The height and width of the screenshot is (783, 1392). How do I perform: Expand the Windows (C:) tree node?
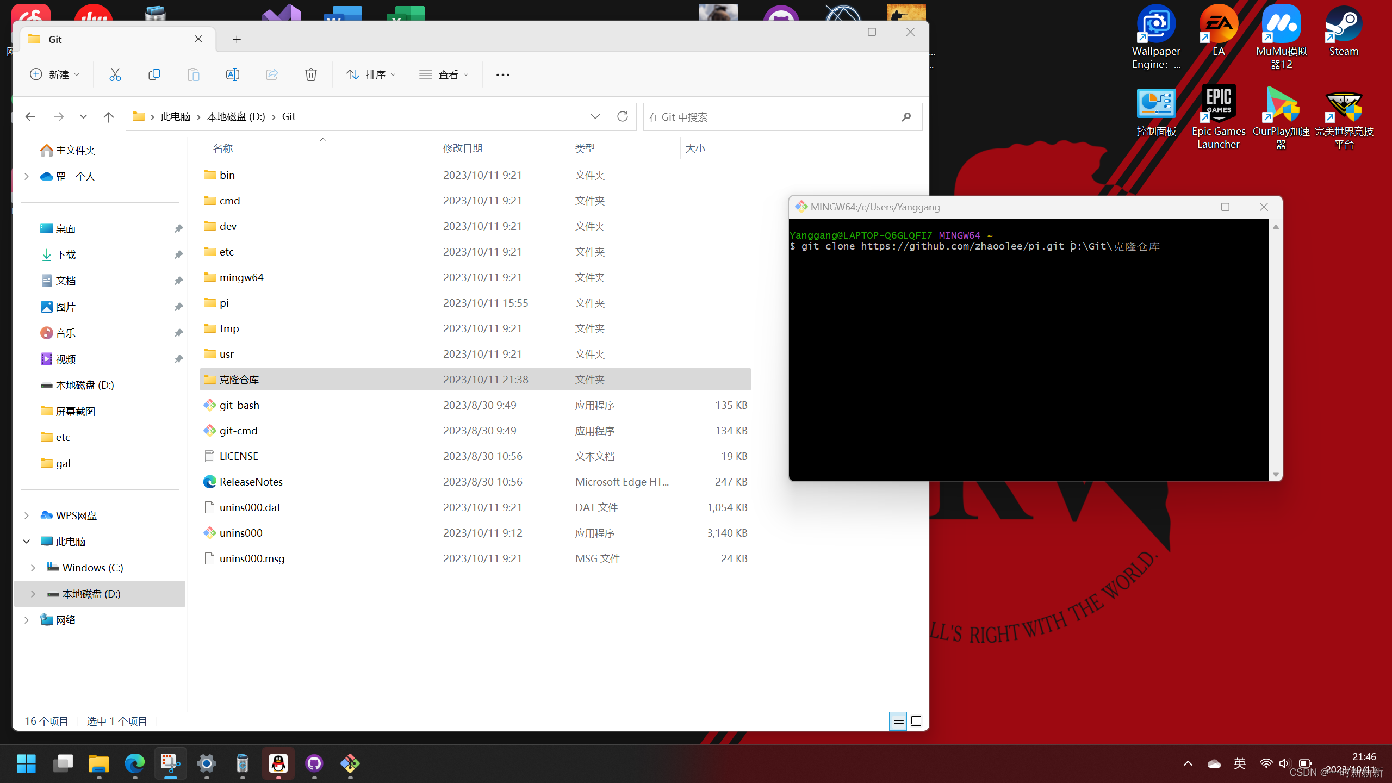point(33,568)
